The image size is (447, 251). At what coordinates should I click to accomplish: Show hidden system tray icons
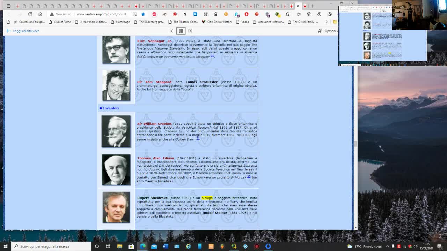(x=387, y=246)
